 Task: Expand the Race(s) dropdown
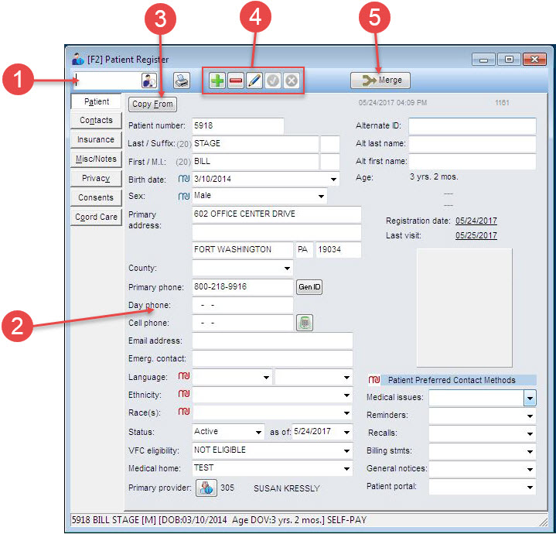[346, 412]
